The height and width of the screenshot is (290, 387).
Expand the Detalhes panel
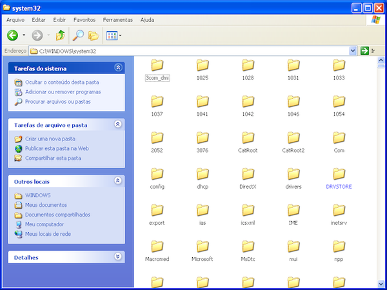(x=118, y=256)
